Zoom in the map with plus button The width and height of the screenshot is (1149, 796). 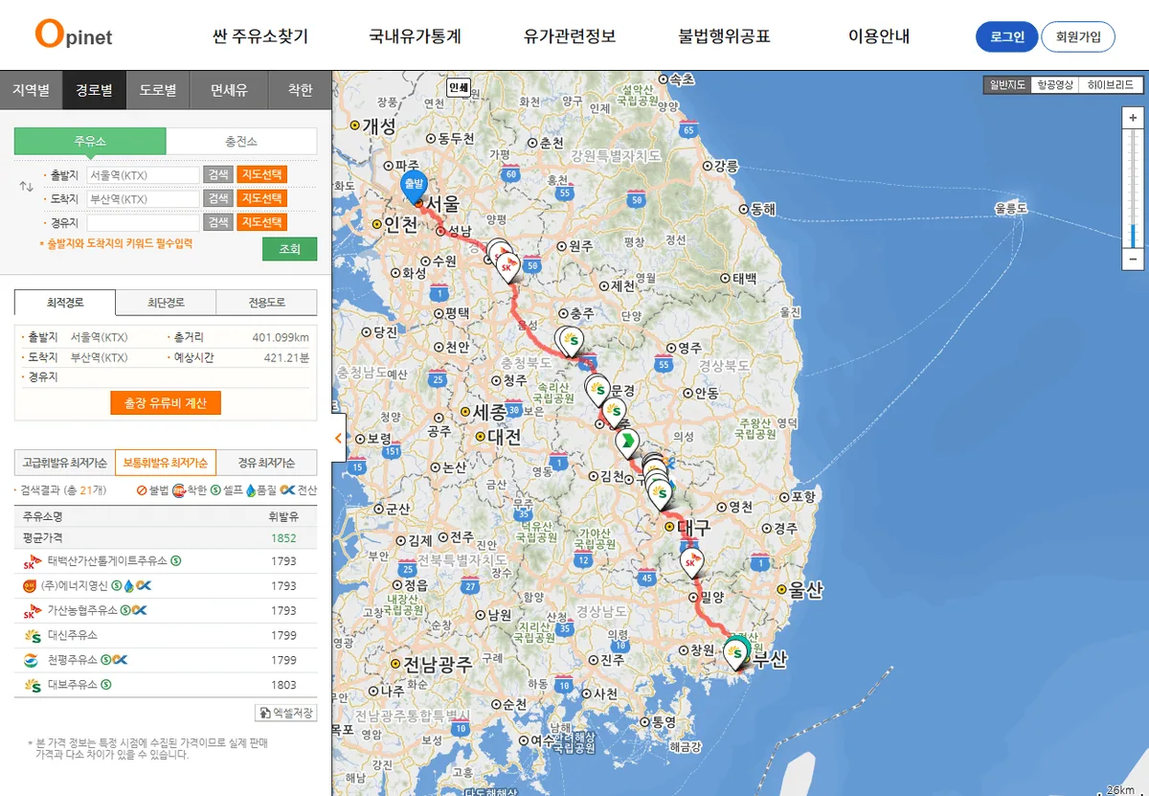click(x=1133, y=117)
